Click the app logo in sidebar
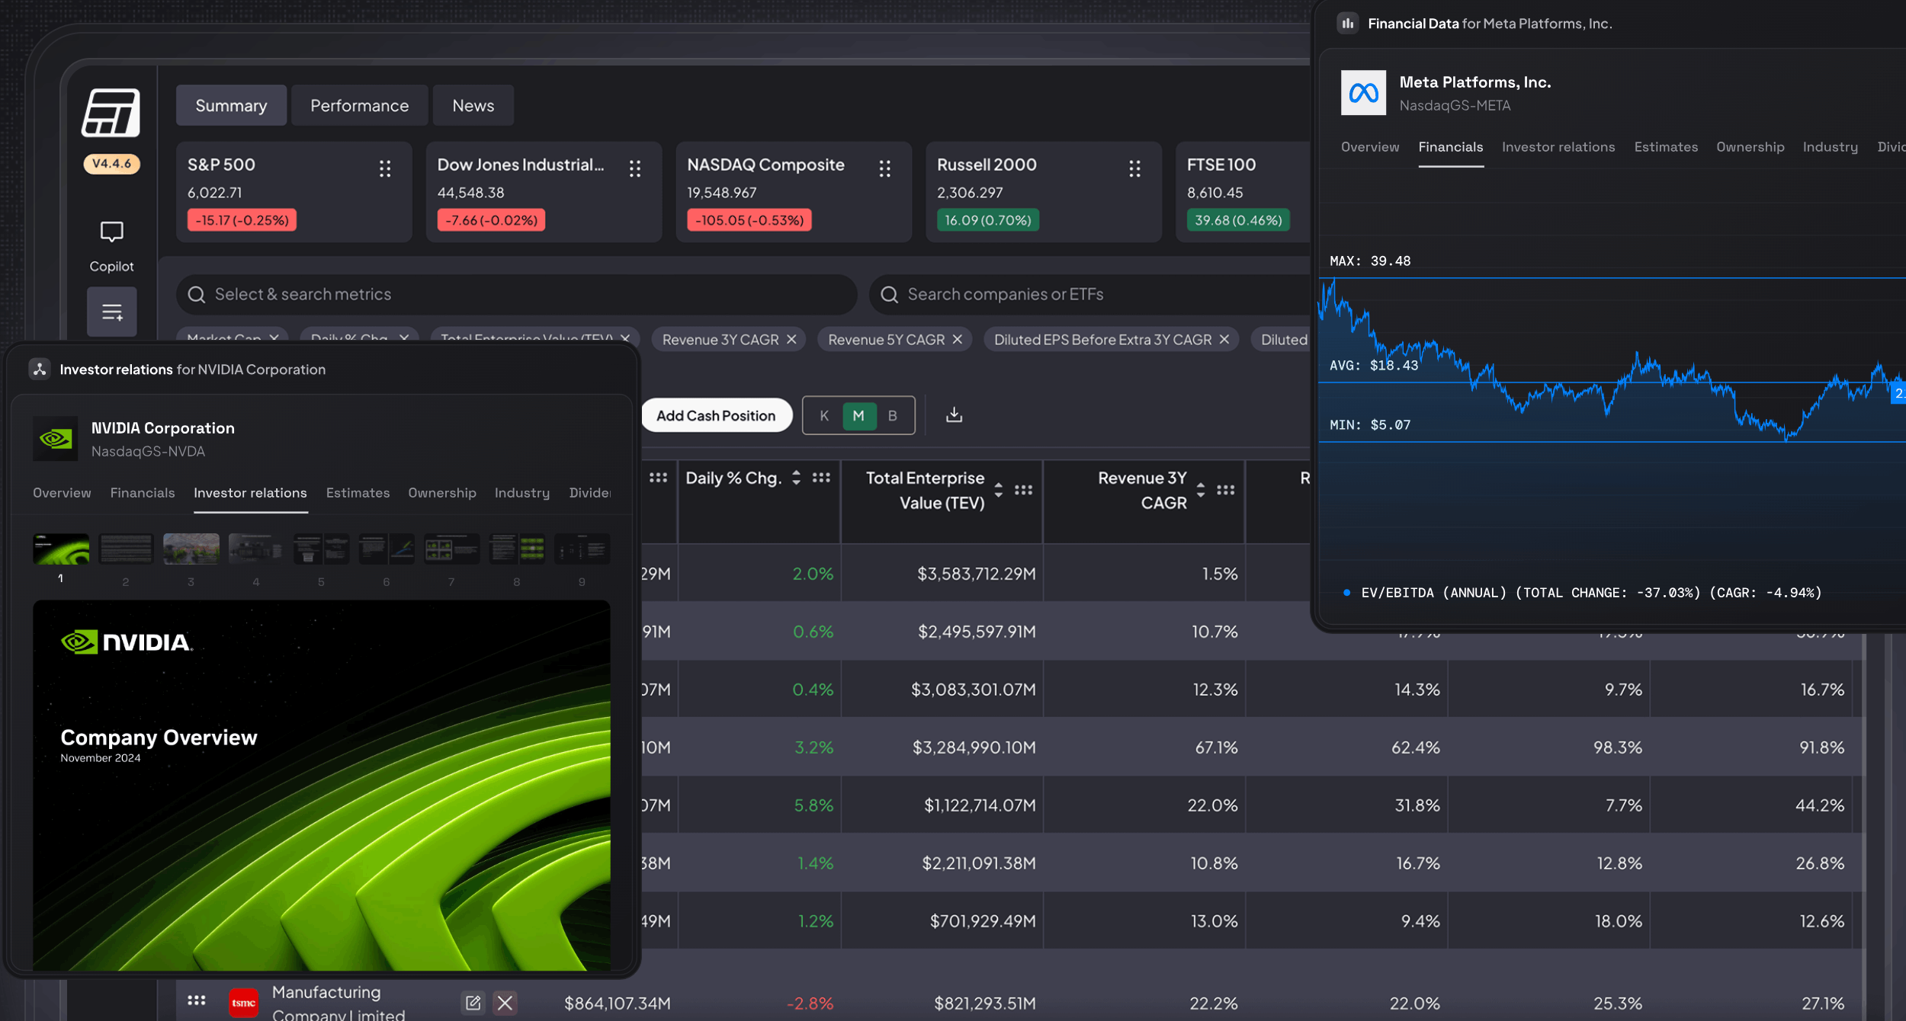This screenshot has width=1906, height=1021. [111, 113]
